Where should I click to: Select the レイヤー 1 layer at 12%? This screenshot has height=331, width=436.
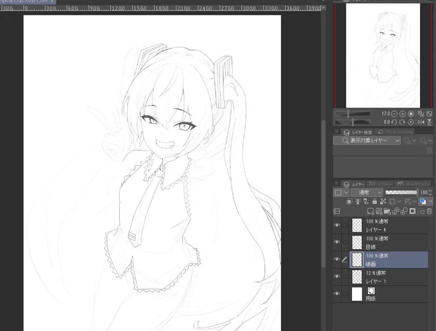pos(389,277)
